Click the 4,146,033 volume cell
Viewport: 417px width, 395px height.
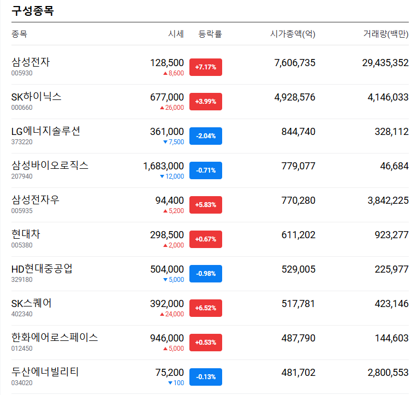pyautogui.click(x=388, y=97)
